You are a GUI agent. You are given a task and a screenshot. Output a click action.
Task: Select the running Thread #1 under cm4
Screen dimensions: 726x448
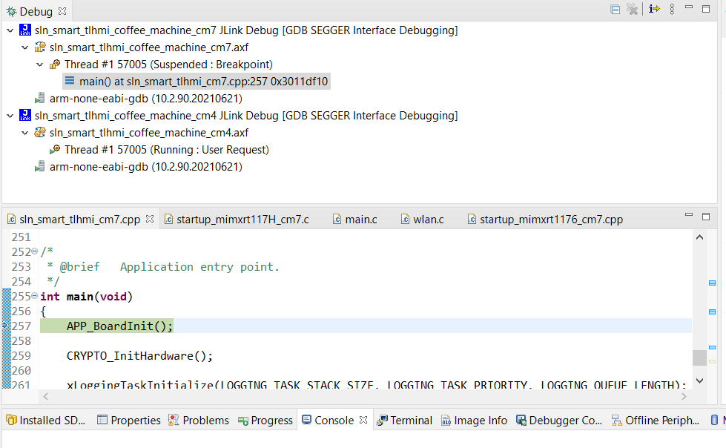[x=166, y=150]
